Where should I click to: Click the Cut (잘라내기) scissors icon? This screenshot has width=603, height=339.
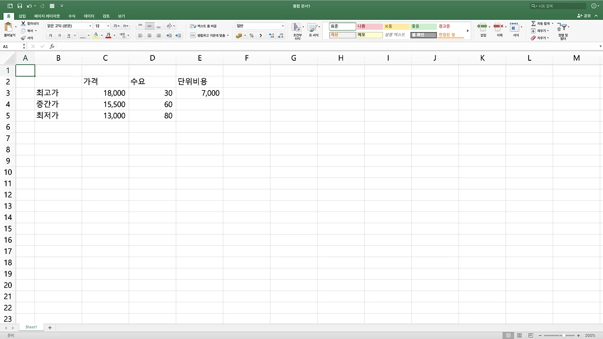(23, 24)
